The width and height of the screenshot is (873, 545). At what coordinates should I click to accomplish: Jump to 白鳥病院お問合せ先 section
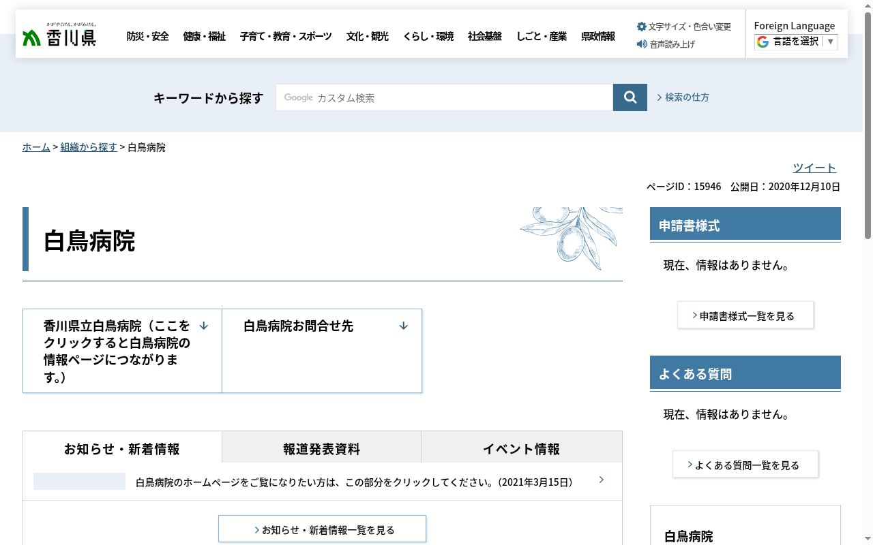322,351
